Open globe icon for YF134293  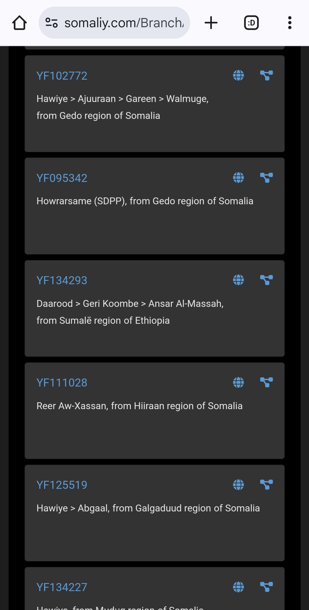(x=238, y=280)
